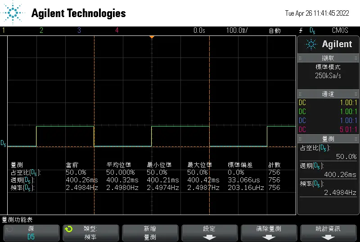Click the CMOS threshold label
The width and height of the screenshot is (360, 242).
tap(340, 30)
